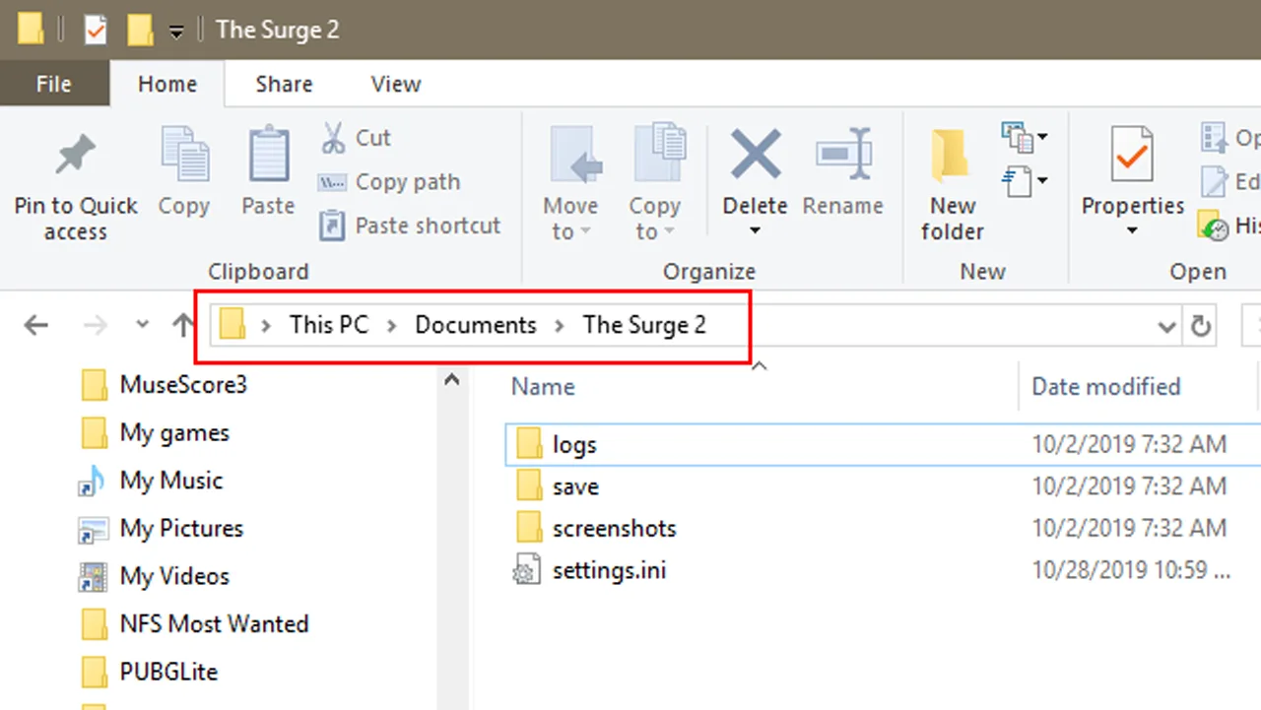Click the folder icon in address bar

[x=232, y=324]
